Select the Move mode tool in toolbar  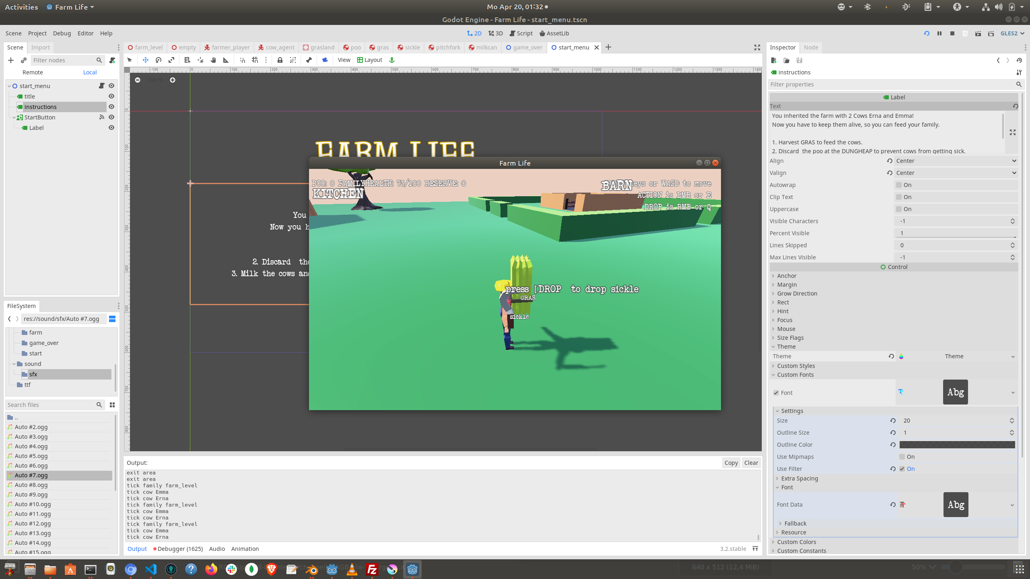click(146, 60)
